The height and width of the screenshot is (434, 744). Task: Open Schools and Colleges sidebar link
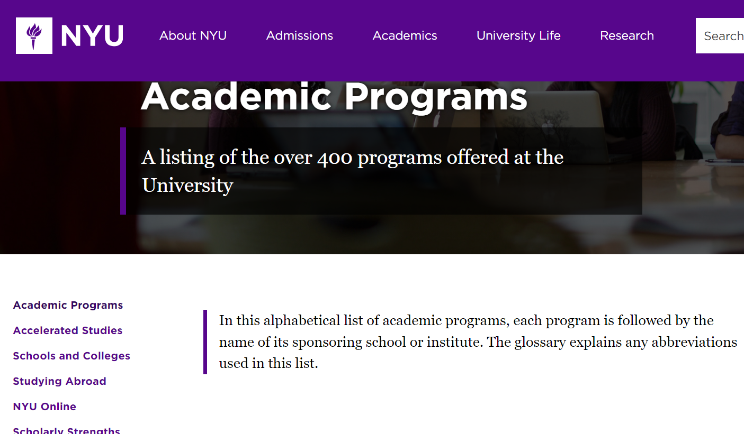[x=71, y=356]
